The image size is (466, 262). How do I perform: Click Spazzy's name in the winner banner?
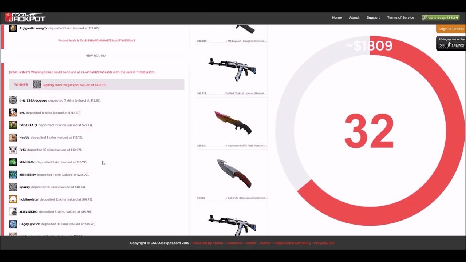pos(48,85)
